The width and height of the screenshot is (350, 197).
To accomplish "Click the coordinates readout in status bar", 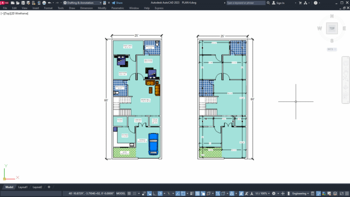I will 91,193.
